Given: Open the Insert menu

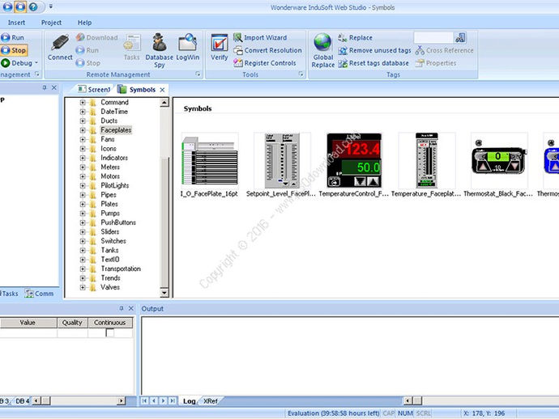Looking at the screenshot, I should (x=16, y=23).
